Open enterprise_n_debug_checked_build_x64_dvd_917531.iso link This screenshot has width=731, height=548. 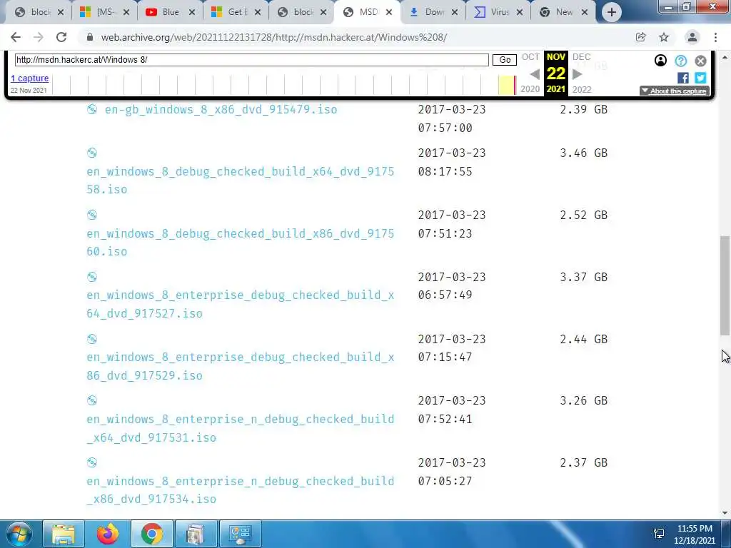click(x=240, y=428)
